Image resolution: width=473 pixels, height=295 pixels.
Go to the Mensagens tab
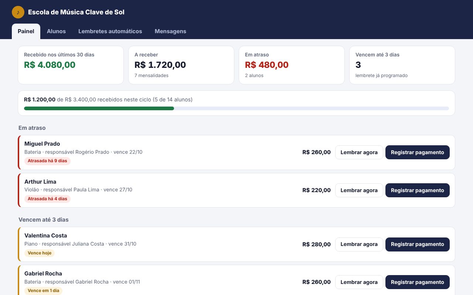[x=170, y=31]
